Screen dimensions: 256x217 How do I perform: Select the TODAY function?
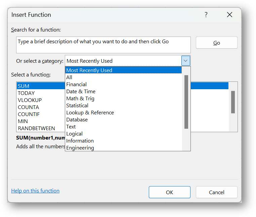[x=41, y=93]
